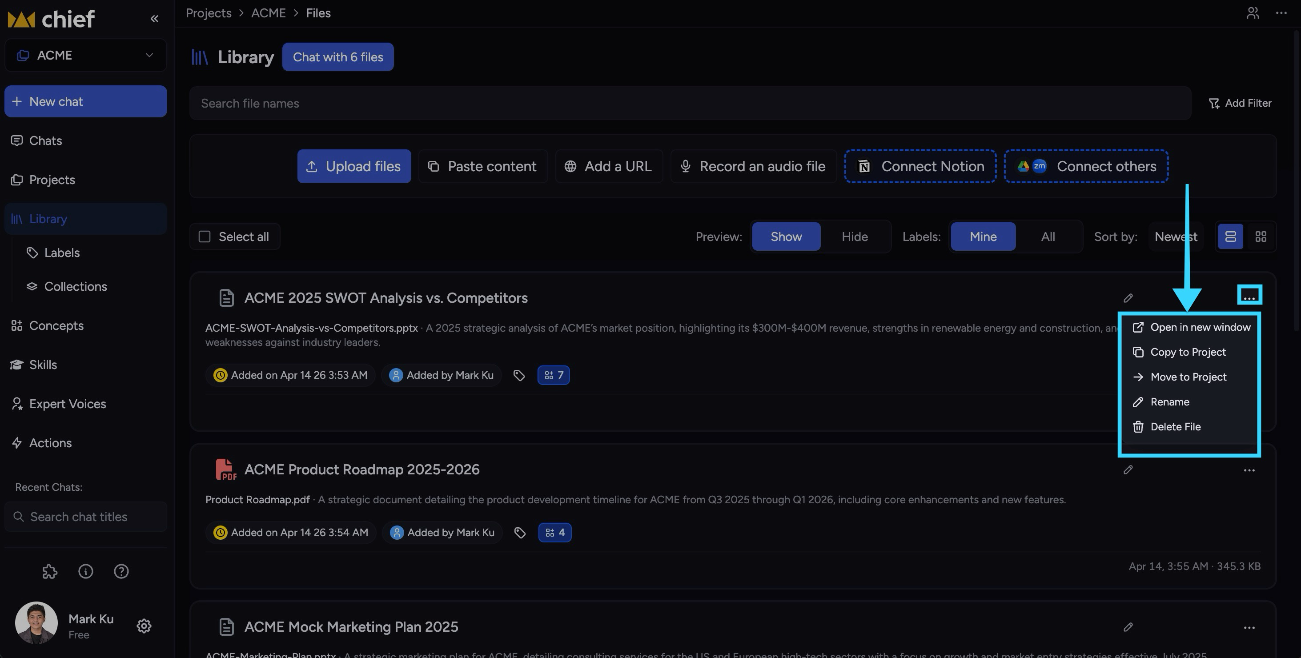
Task: Click the pencil icon on SWOT Analysis file
Action: (x=1128, y=298)
